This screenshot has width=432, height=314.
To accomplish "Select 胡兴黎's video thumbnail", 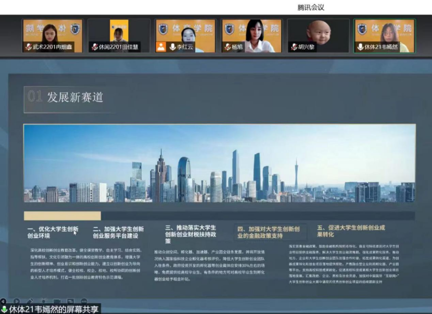I will [x=319, y=35].
